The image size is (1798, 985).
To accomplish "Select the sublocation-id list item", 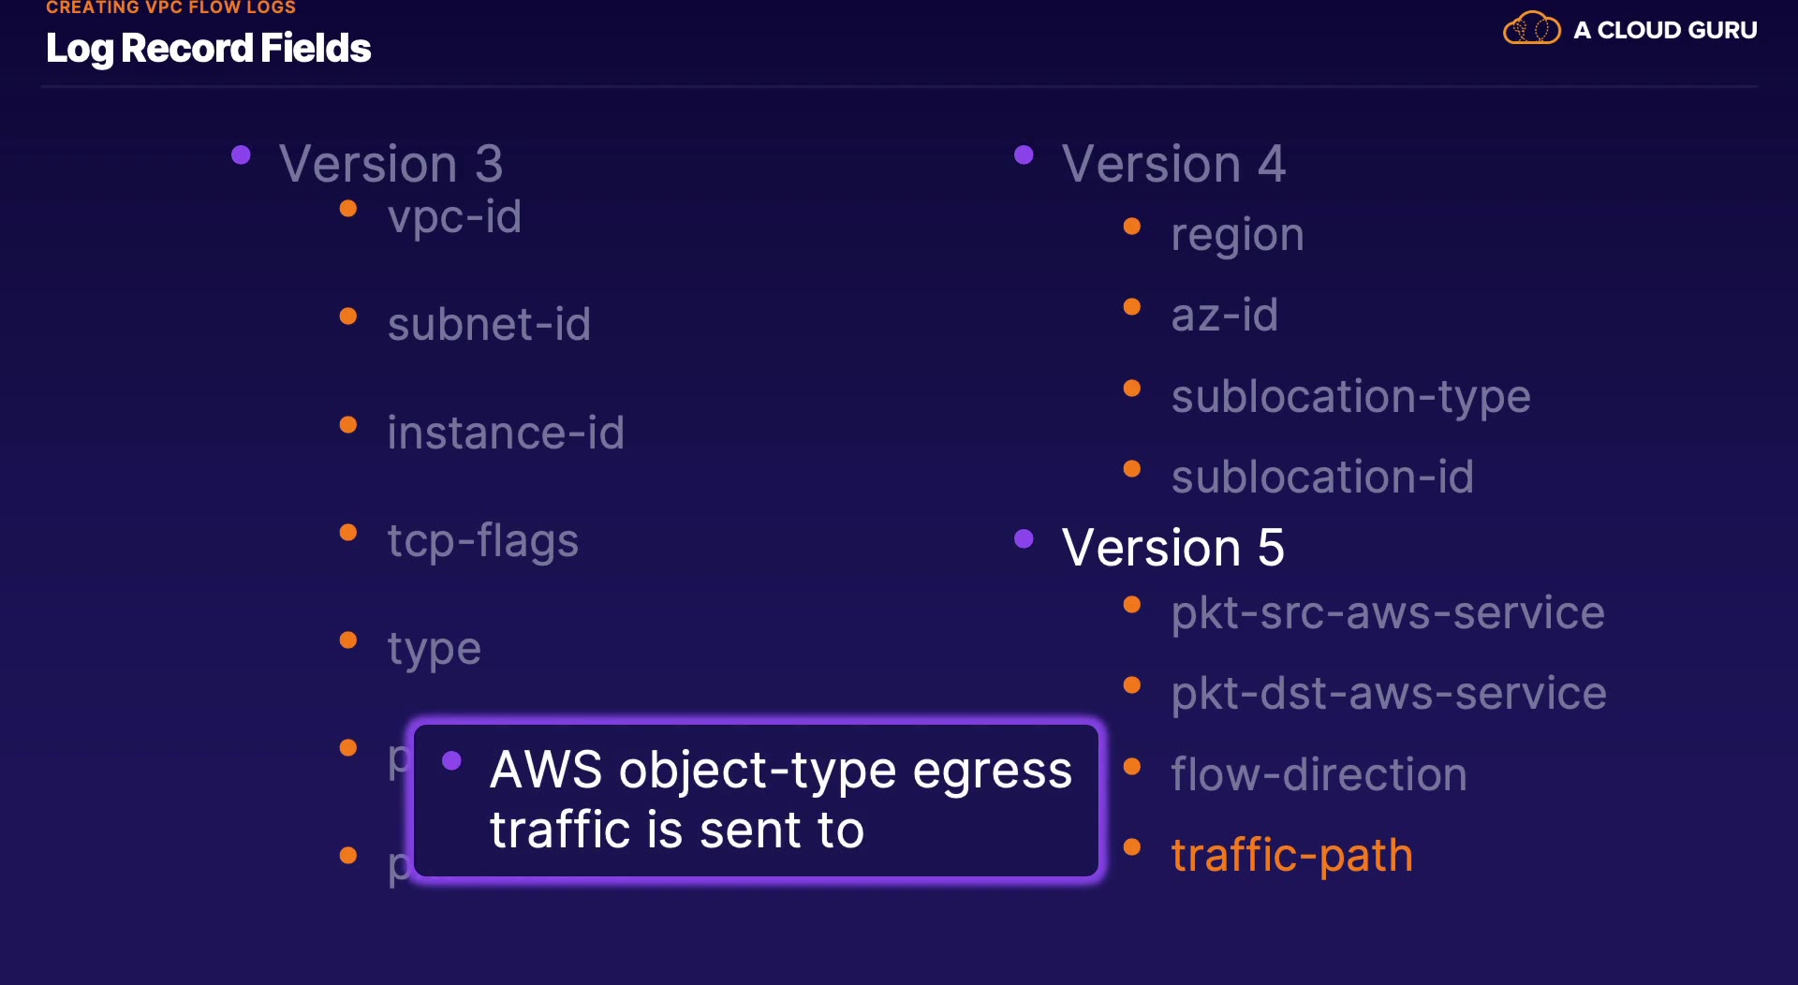I will point(1322,477).
